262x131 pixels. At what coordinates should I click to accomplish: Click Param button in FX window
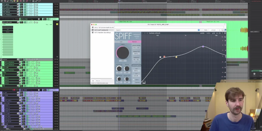(x=206, y=30)
